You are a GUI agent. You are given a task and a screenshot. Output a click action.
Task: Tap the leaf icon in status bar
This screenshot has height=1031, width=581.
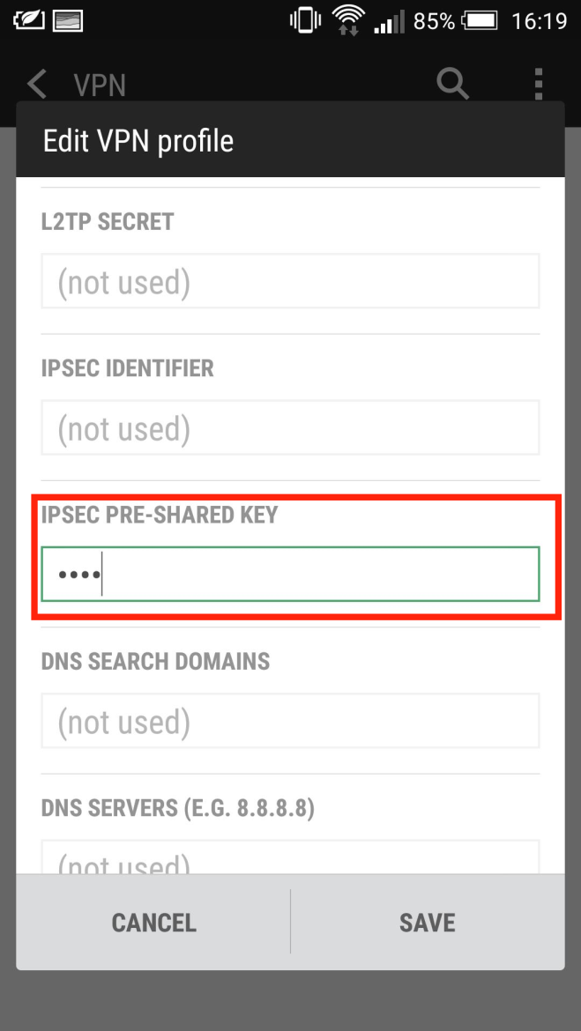28,20
